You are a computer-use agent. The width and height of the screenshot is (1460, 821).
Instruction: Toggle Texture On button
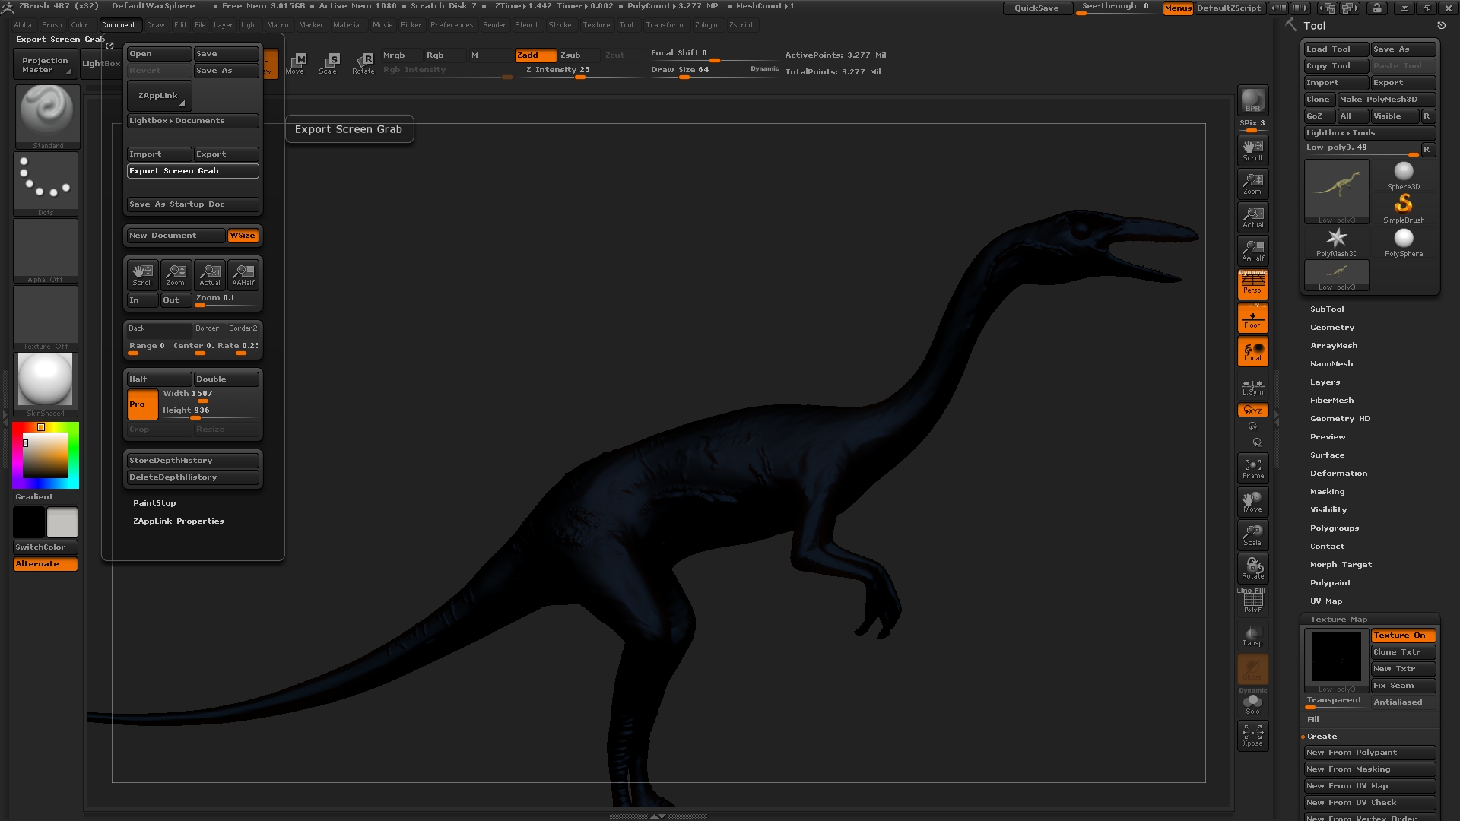[1402, 636]
